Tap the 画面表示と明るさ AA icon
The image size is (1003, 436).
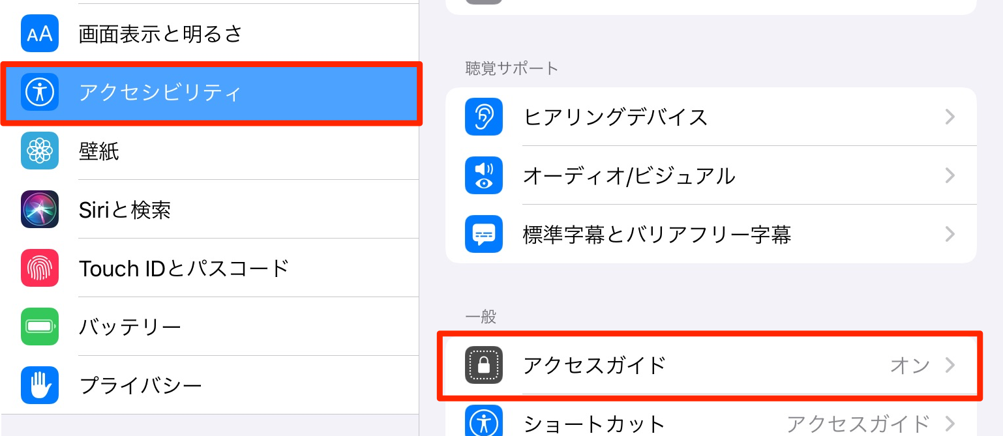40,33
